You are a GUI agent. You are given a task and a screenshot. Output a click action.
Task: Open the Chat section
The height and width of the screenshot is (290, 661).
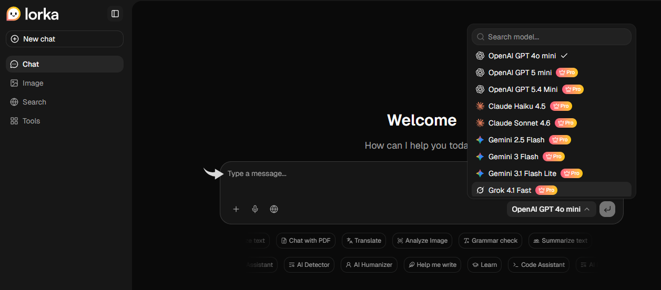tap(65, 64)
